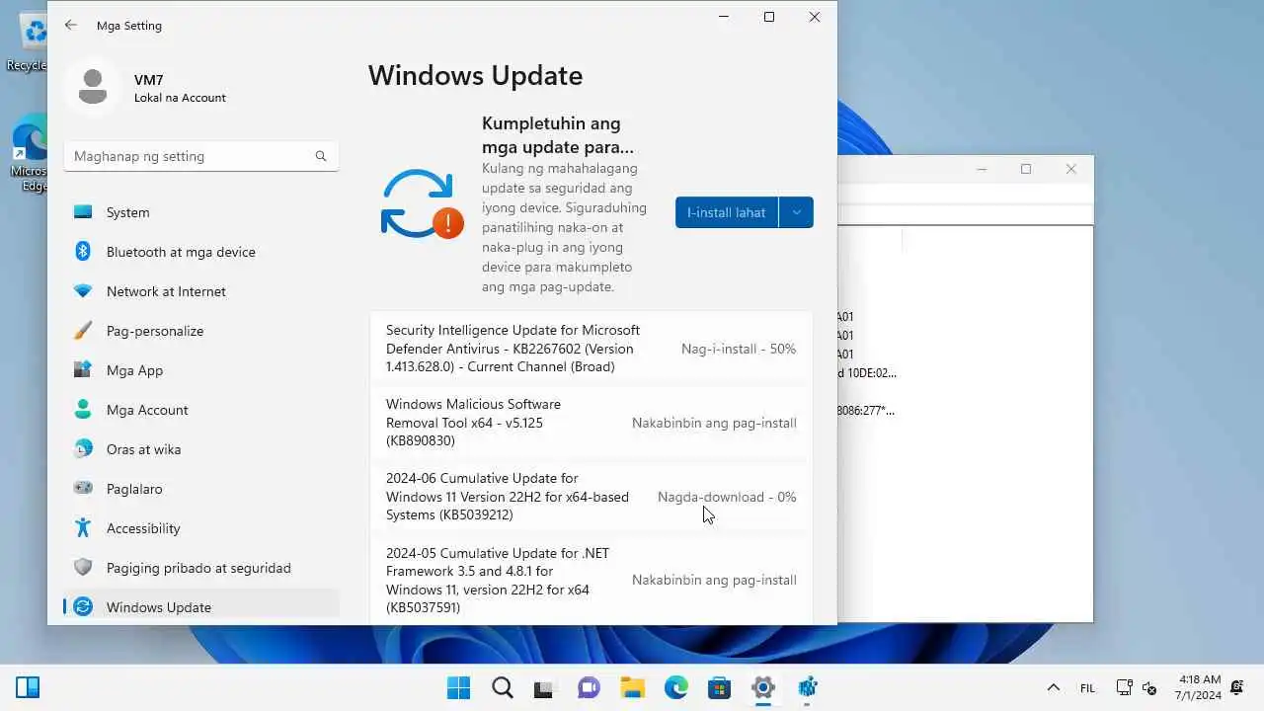Click the VM7 user avatar
Viewport: 1264px width, 711px height.
[x=93, y=87]
